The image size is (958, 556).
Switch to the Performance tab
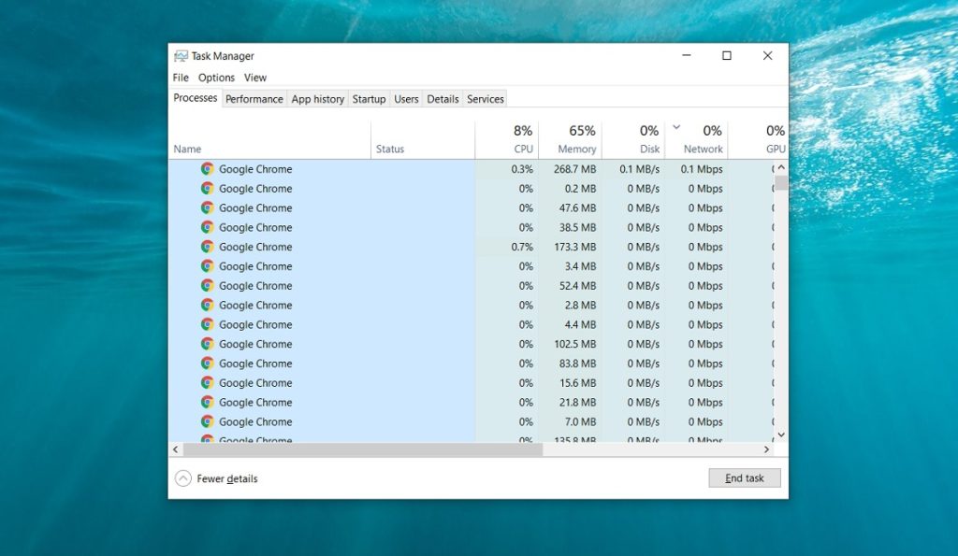[254, 98]
